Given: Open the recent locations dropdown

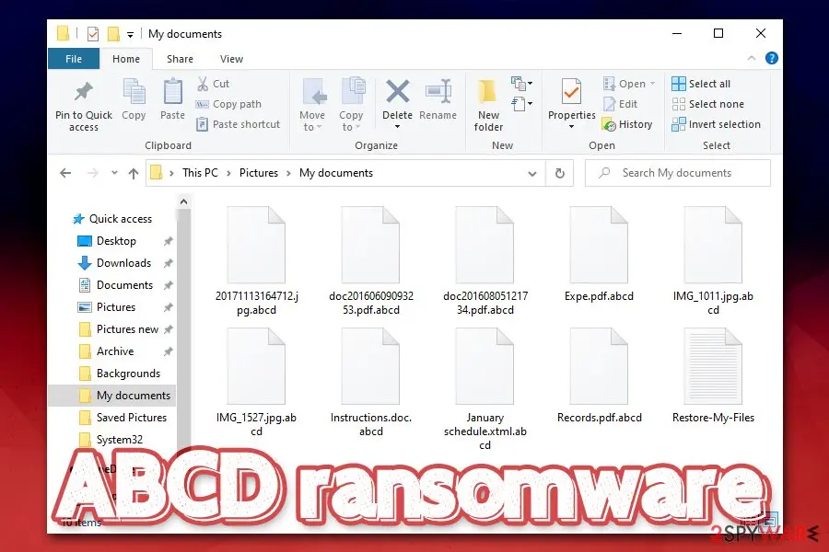Looking at the screenshot, I should tap(114, 173).
